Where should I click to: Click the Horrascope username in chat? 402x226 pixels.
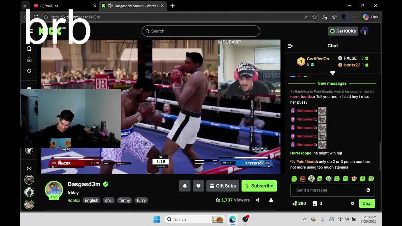coord(301,153)
